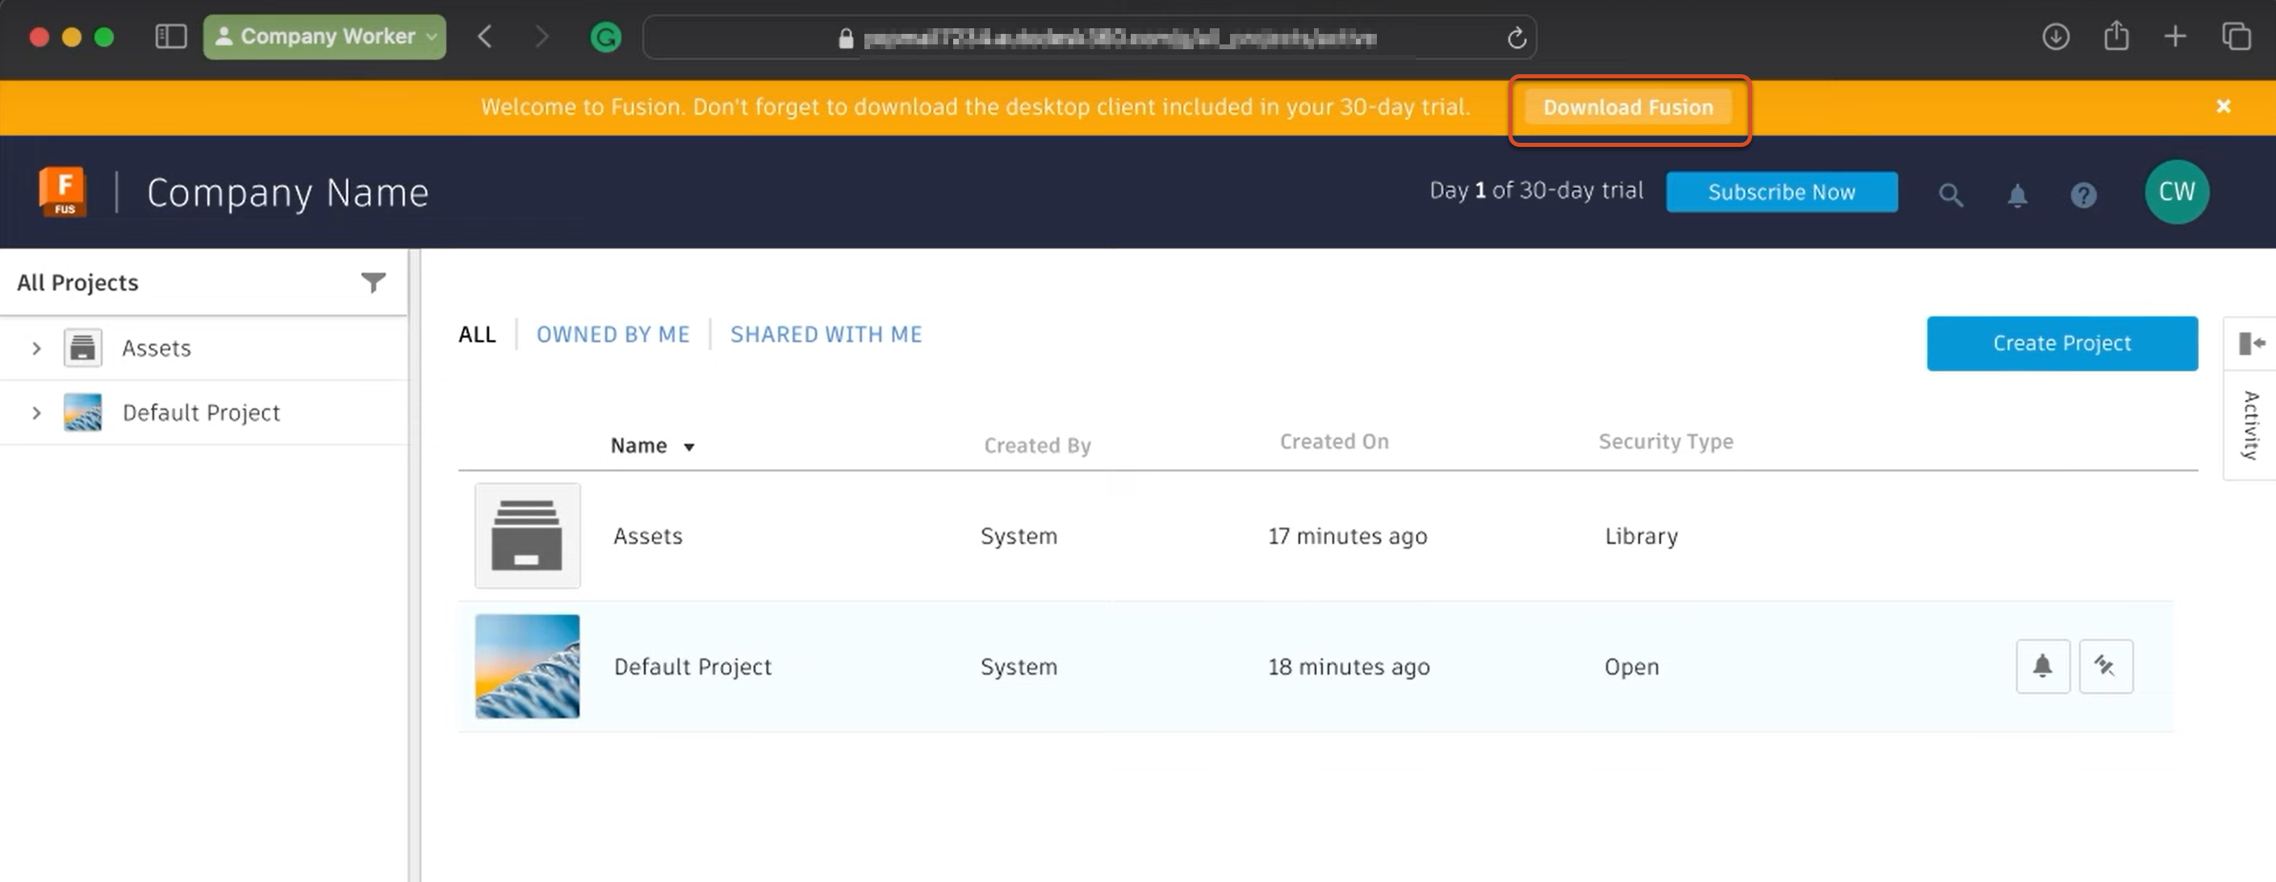Click the Download Fusion button
Viewport: 2276px width, 882px height.
pyautogui.click(x=1627, y=107)
